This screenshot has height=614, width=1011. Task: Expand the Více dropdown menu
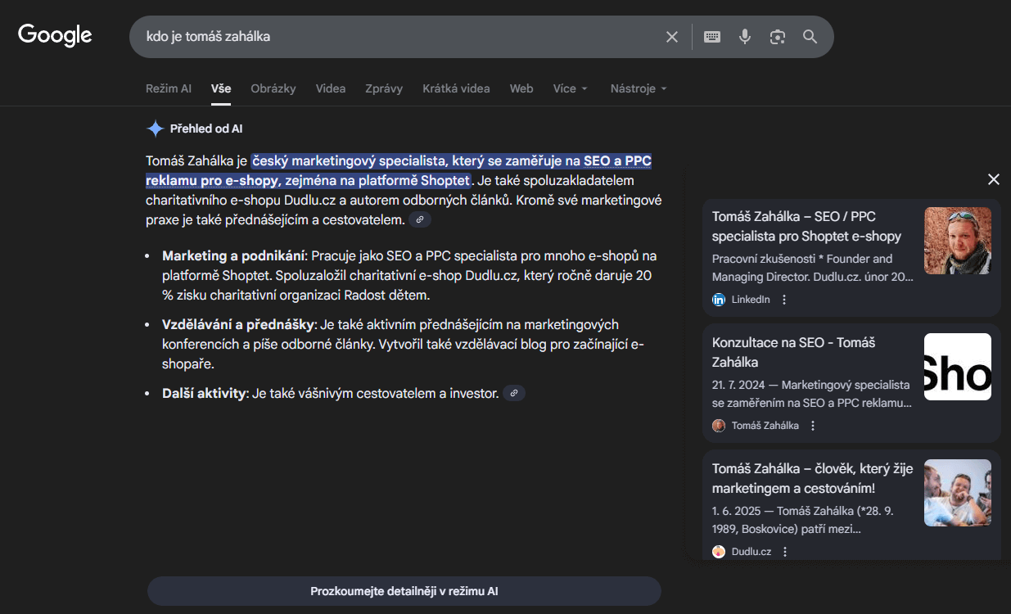[x=571, y=88]
